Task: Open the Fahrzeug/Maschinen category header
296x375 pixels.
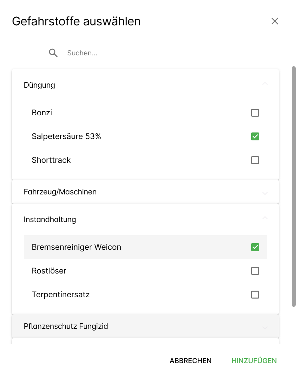Action: pyautogui.click(x=60, y=192)
